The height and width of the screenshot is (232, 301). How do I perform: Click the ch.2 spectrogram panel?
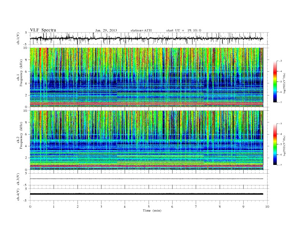(x=147, y=140)
